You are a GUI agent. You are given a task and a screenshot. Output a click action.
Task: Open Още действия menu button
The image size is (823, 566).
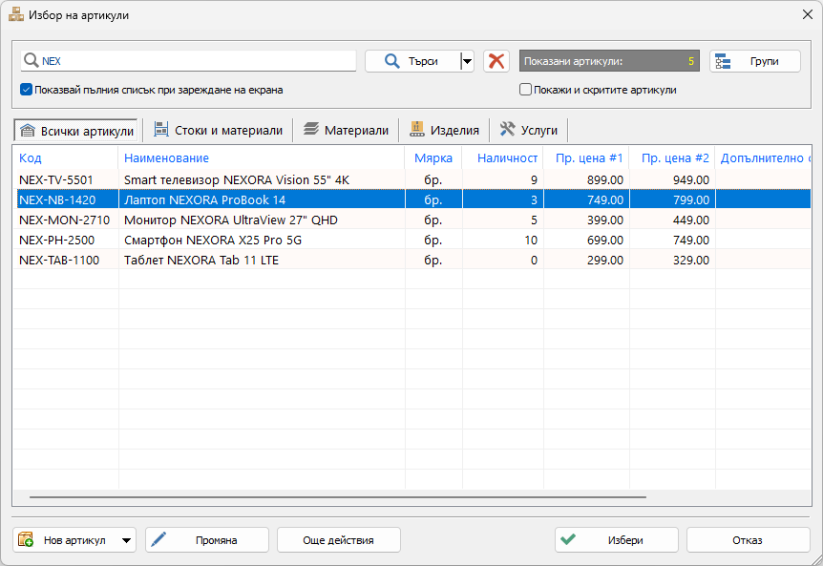(339, 540)
